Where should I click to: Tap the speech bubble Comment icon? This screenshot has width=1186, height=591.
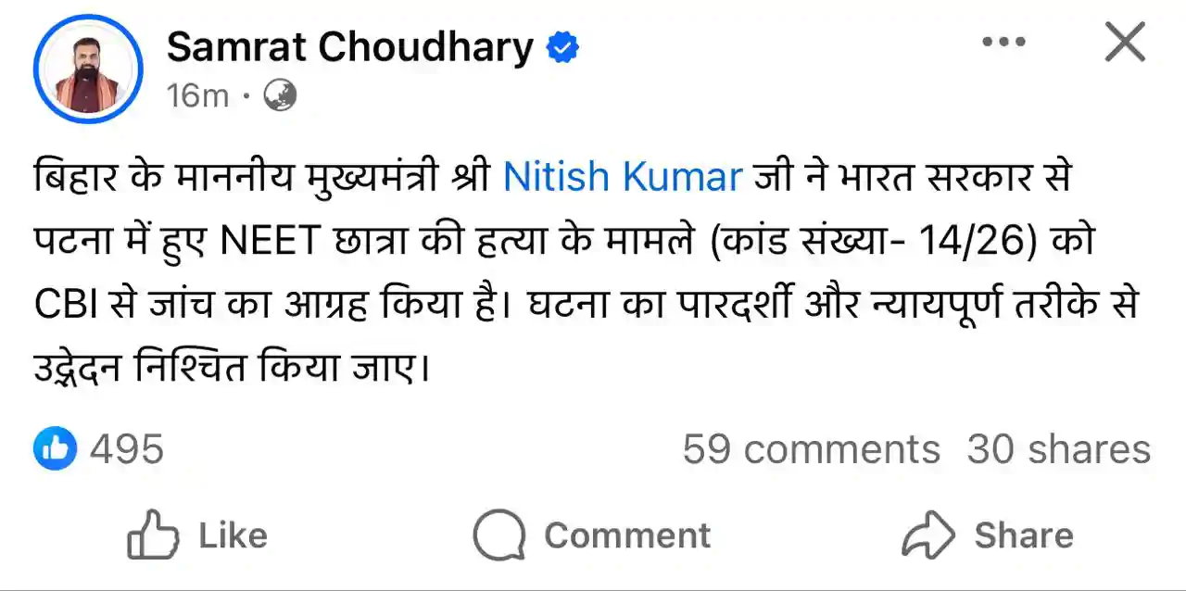(x=498, y=535)
